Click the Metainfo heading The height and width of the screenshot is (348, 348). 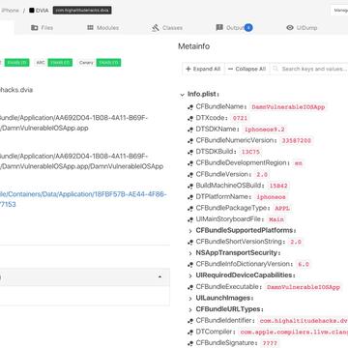[193, 46]
